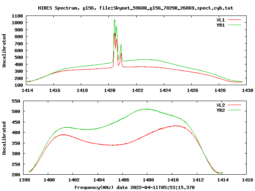Screen dimensions: 255x191
Task: Click the 1402 tick label on bottom x-axis
Action: coord(74,180)
